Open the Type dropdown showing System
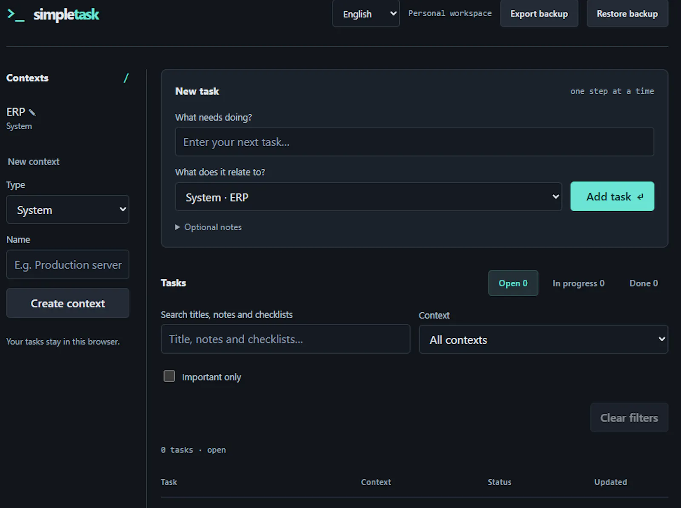The height and width of the screenshot is (508, 681). [68, 210]
